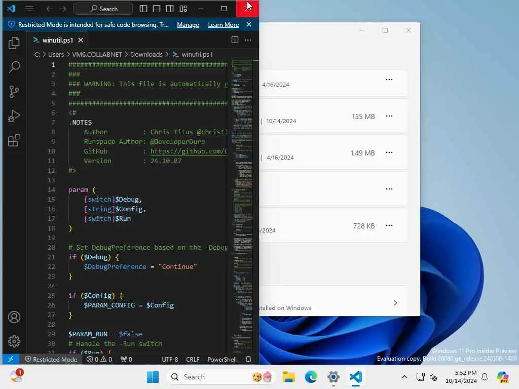Toggle the primary side bar layout icon
519x389 pixels.
pos(143,9)
